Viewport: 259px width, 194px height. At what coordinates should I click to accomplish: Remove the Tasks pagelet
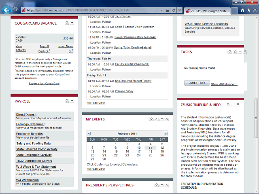pyautogui.click(x=245, y=52)
